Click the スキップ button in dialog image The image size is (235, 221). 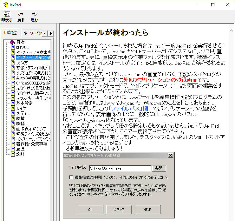119,210
